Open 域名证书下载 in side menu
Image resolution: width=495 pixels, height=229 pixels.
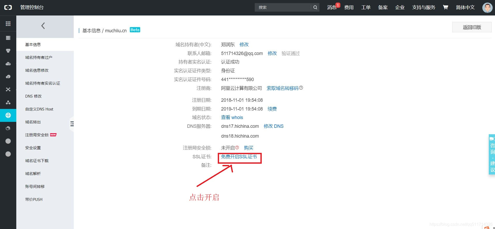pos(45,161)
